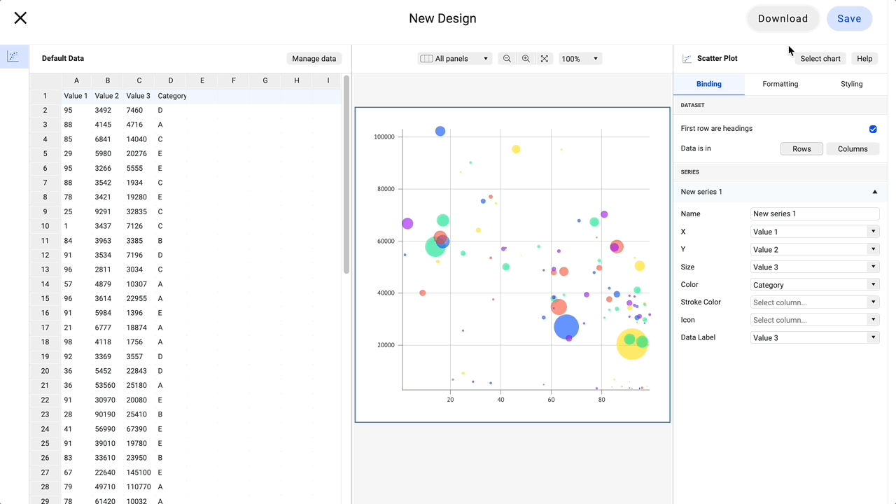Switch to the Formatting tab

pos(780,83)
